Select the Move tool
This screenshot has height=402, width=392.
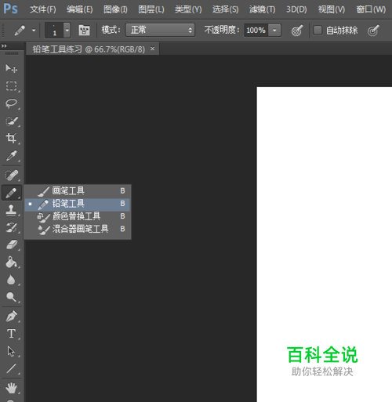point(11,68)
